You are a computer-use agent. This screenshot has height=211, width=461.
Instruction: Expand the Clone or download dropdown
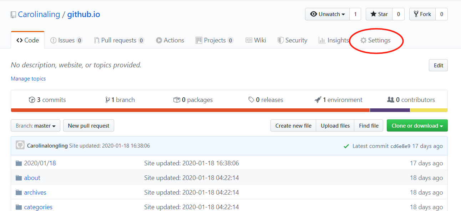click(417, 126)
